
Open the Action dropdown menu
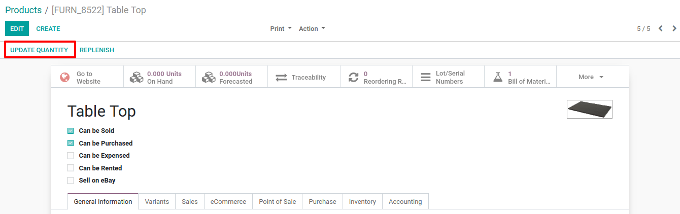point(312,29)
